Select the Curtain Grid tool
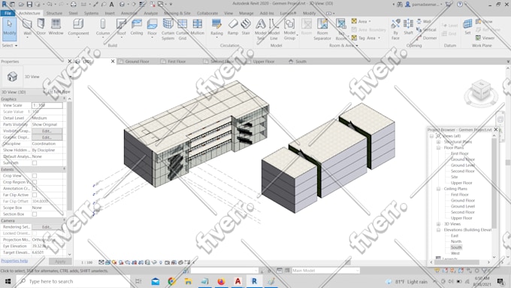 pos(182,29)
